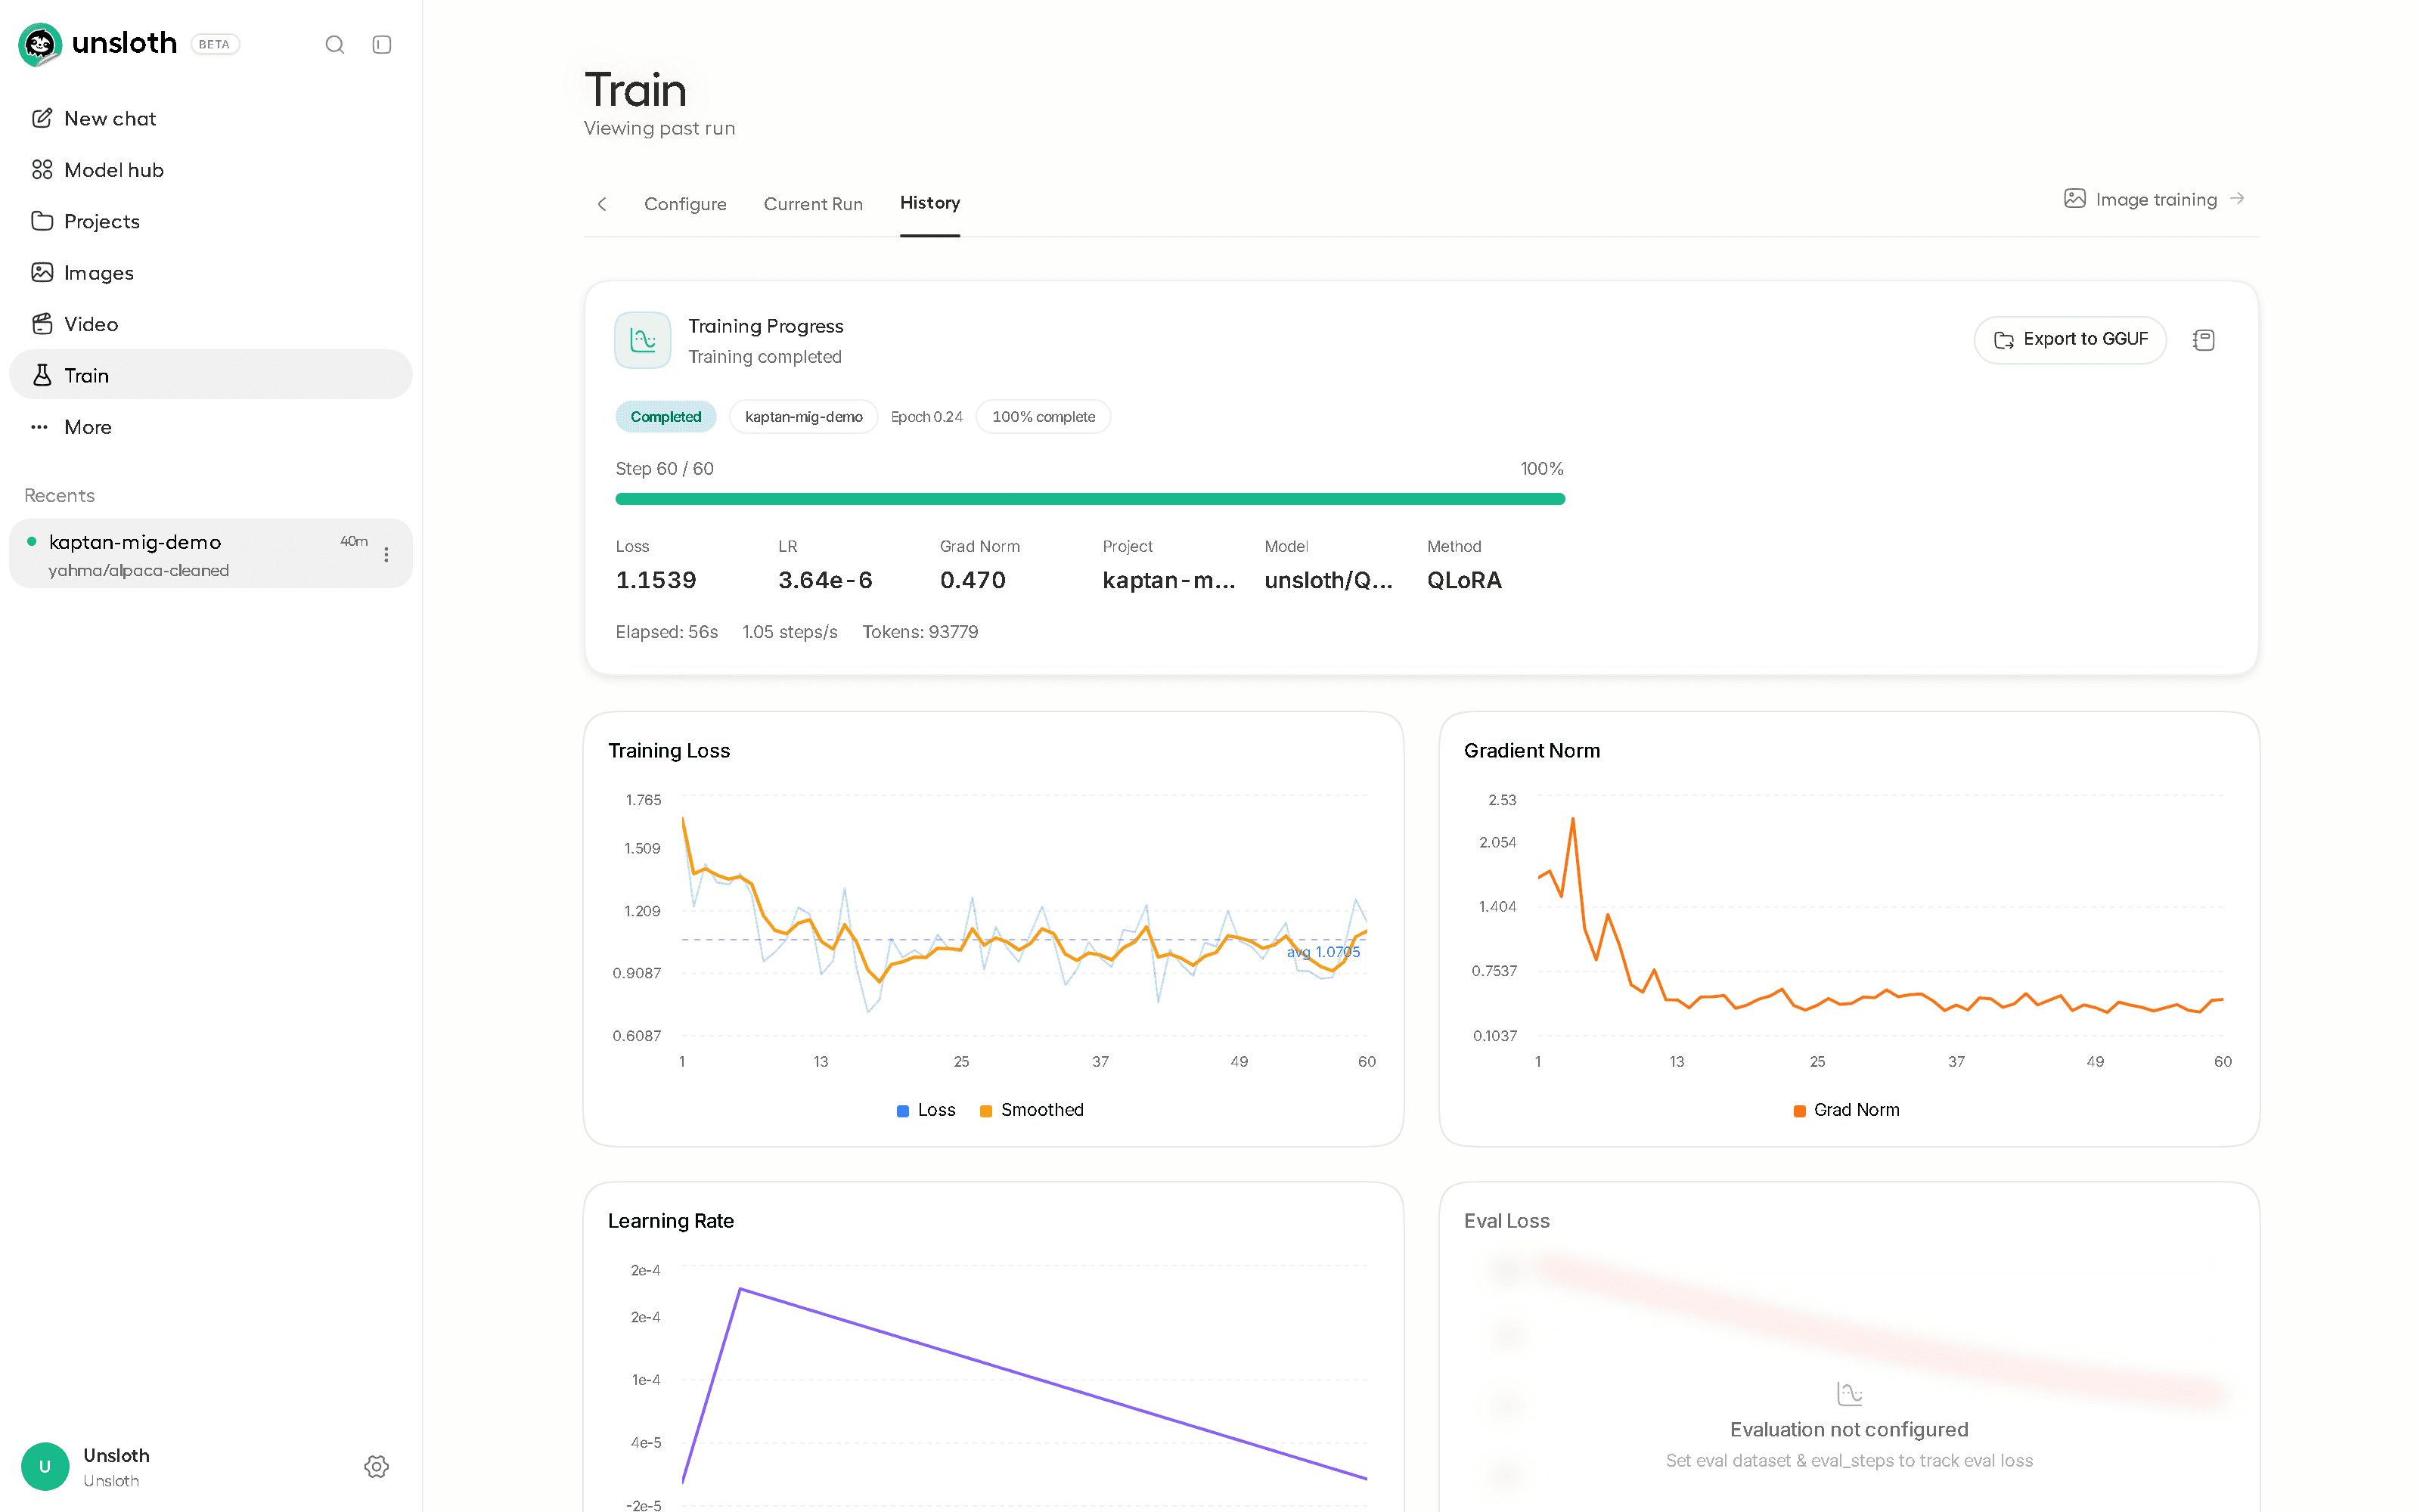Go back using the left chevron

click(602, 204)
